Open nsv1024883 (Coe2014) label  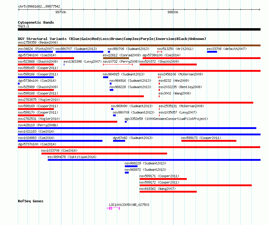(x=36, y=138)
